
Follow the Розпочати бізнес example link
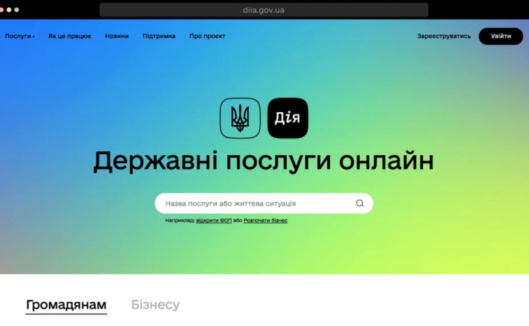(x=266, y=220)
